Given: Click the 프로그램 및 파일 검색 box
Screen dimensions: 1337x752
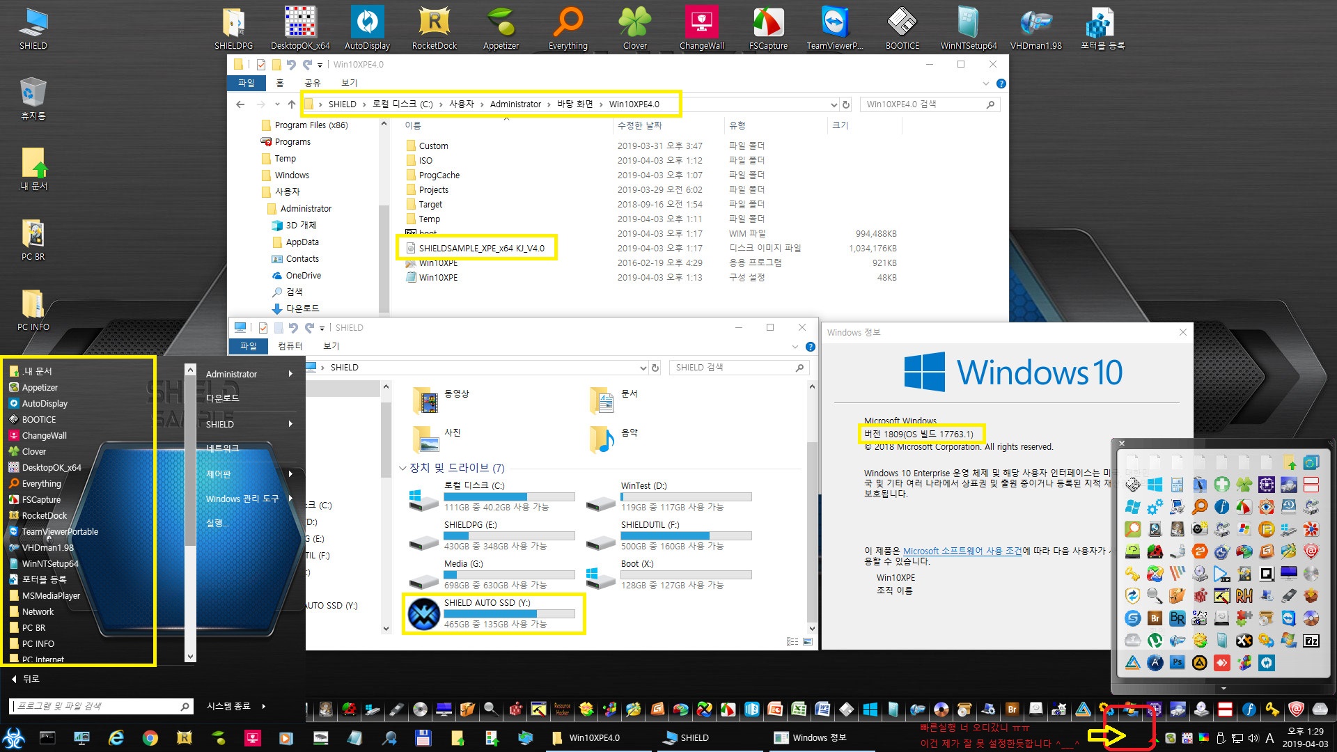Looking at the screenshot, I should coord(101,706).
